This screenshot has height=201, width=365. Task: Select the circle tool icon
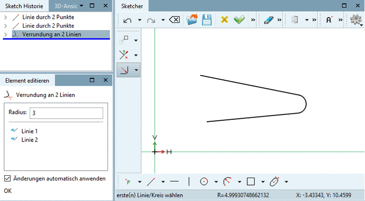pyautogui.click(x=204, y=182)
